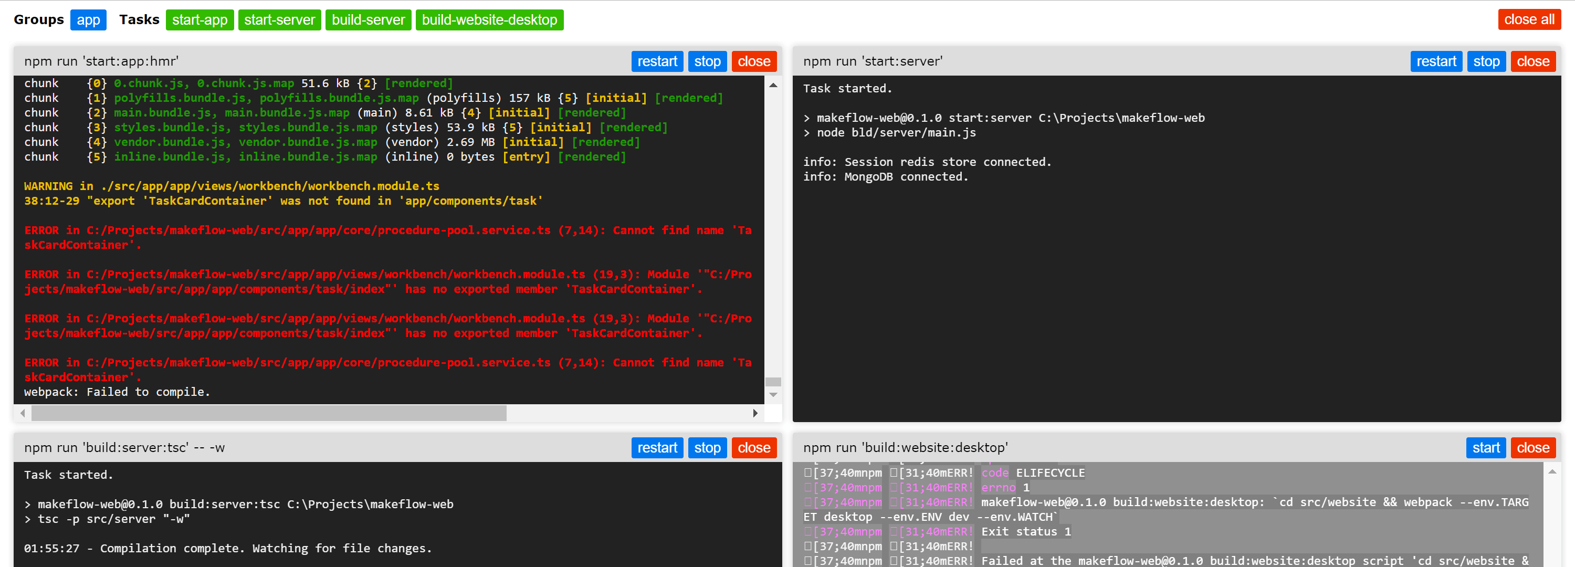Click the "npm run 'build:website:desktop'" panel title
Screen dimensions: 1575x567
click(x=906, y=448)
